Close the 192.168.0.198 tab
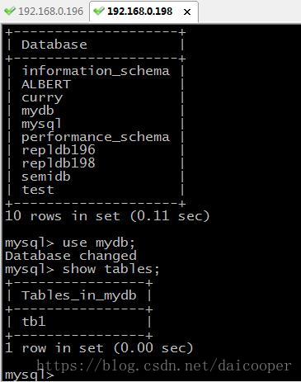 point(187,12)
